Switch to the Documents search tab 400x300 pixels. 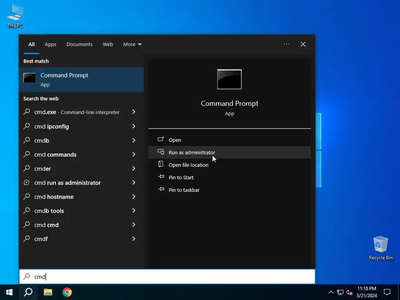point(79,45)
